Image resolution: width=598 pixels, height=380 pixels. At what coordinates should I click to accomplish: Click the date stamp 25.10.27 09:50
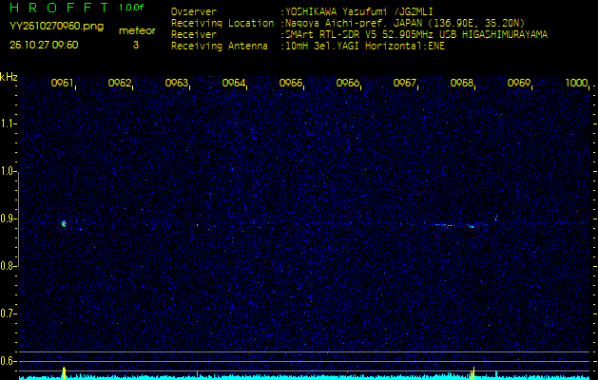[x=44, y=45]
